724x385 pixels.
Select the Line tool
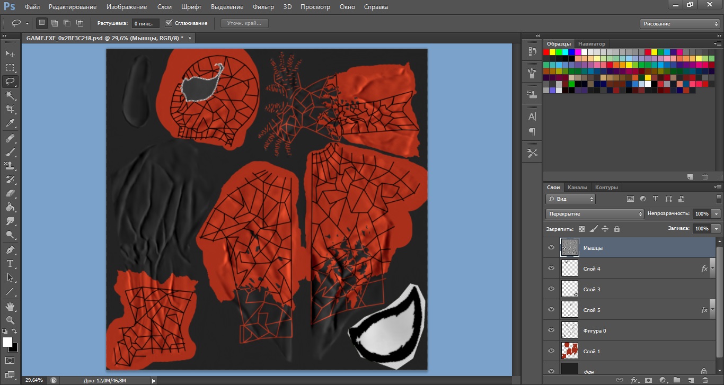click(x=10, y=291)
